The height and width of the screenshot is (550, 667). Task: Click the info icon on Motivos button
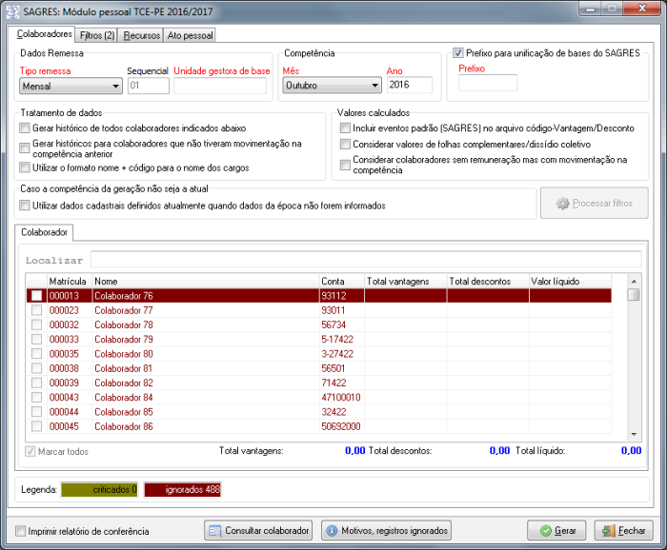(332, 531)
